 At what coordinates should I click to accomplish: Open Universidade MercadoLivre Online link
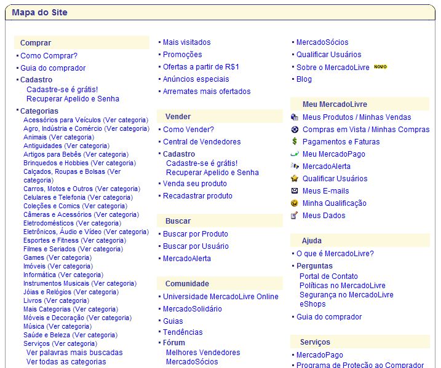pos(221,297)
